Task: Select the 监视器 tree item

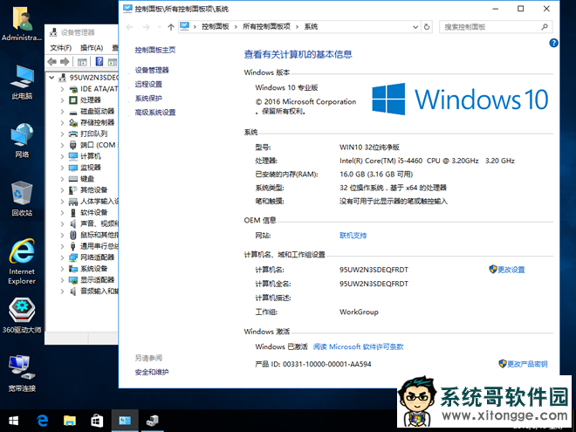Action: point(91,168)
